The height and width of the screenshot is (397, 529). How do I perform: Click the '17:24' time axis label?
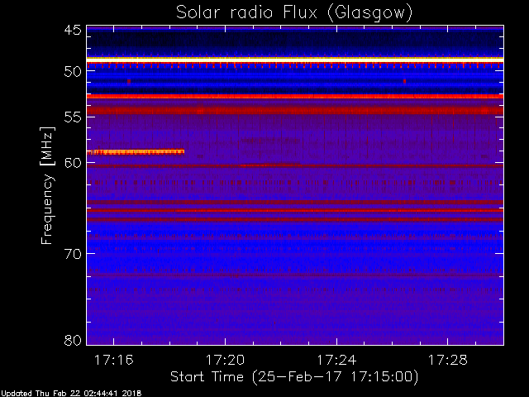click(x=336, y=360)
